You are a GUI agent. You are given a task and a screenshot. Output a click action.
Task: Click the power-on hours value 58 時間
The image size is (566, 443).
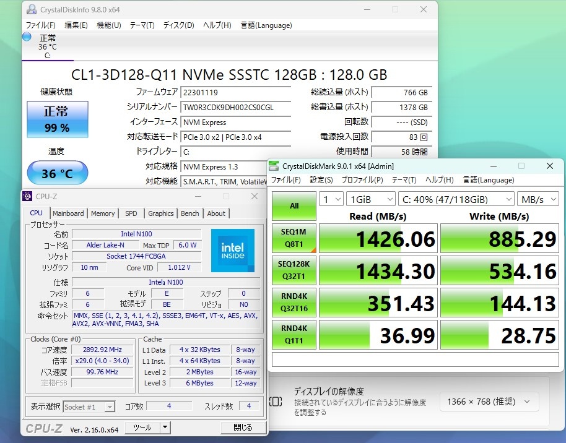(x=401, y=152)
